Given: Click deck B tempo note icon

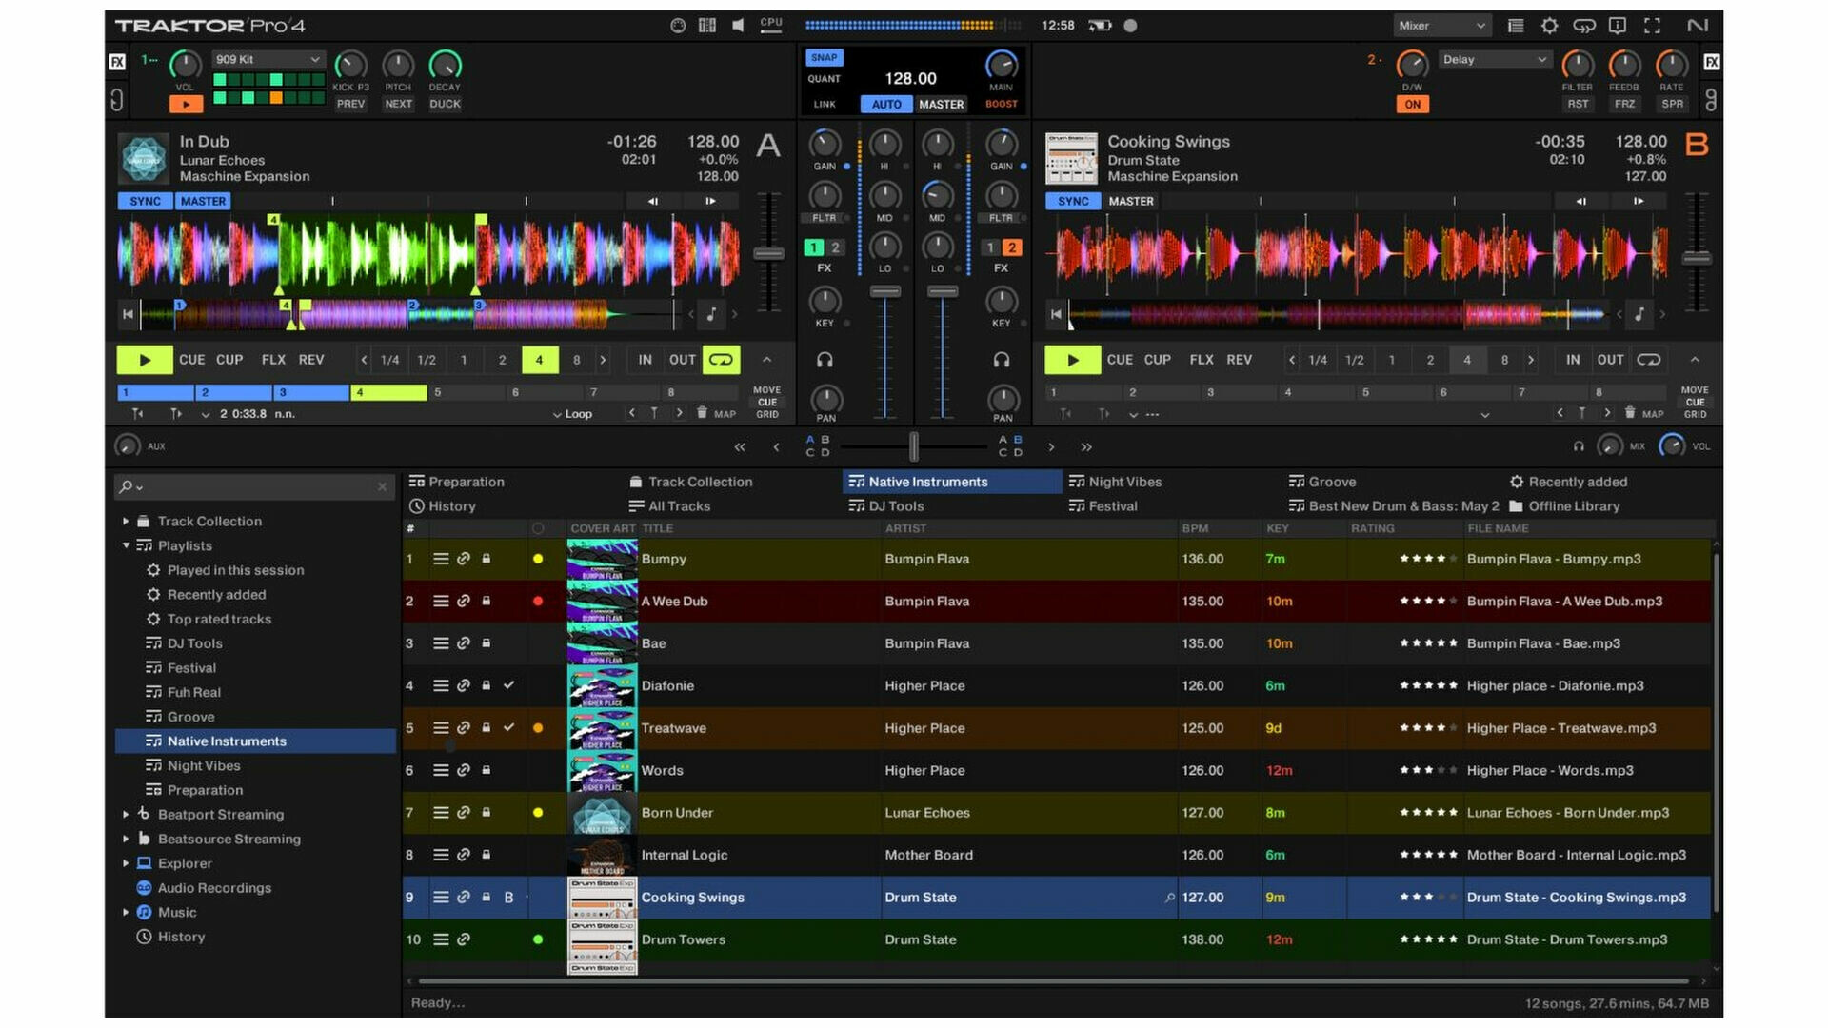Looking at the screenshot, I should (1639, 314).
